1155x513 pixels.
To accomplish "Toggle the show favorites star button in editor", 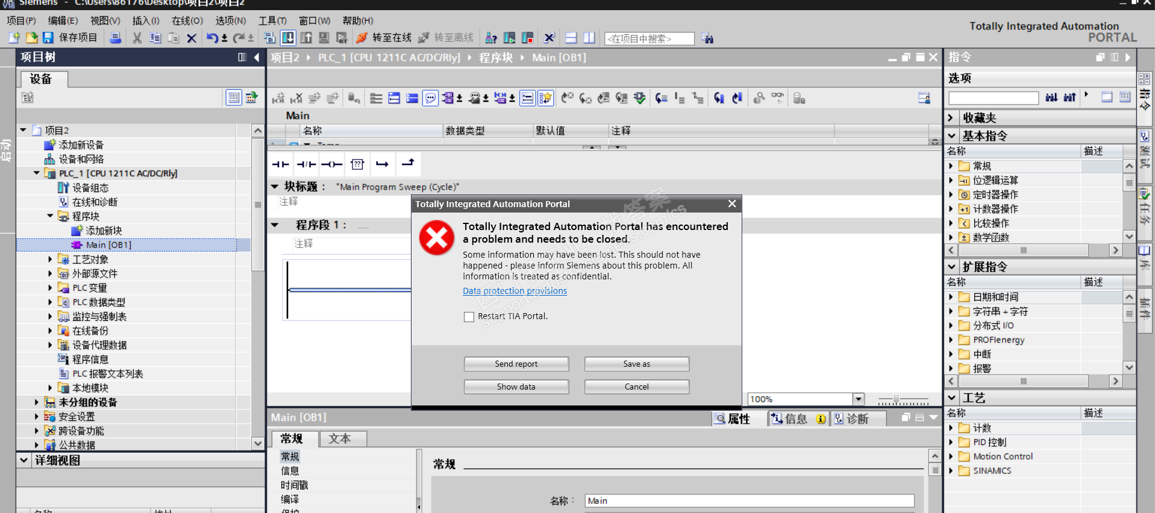I will pyautogui.click(x=545, y=98).
